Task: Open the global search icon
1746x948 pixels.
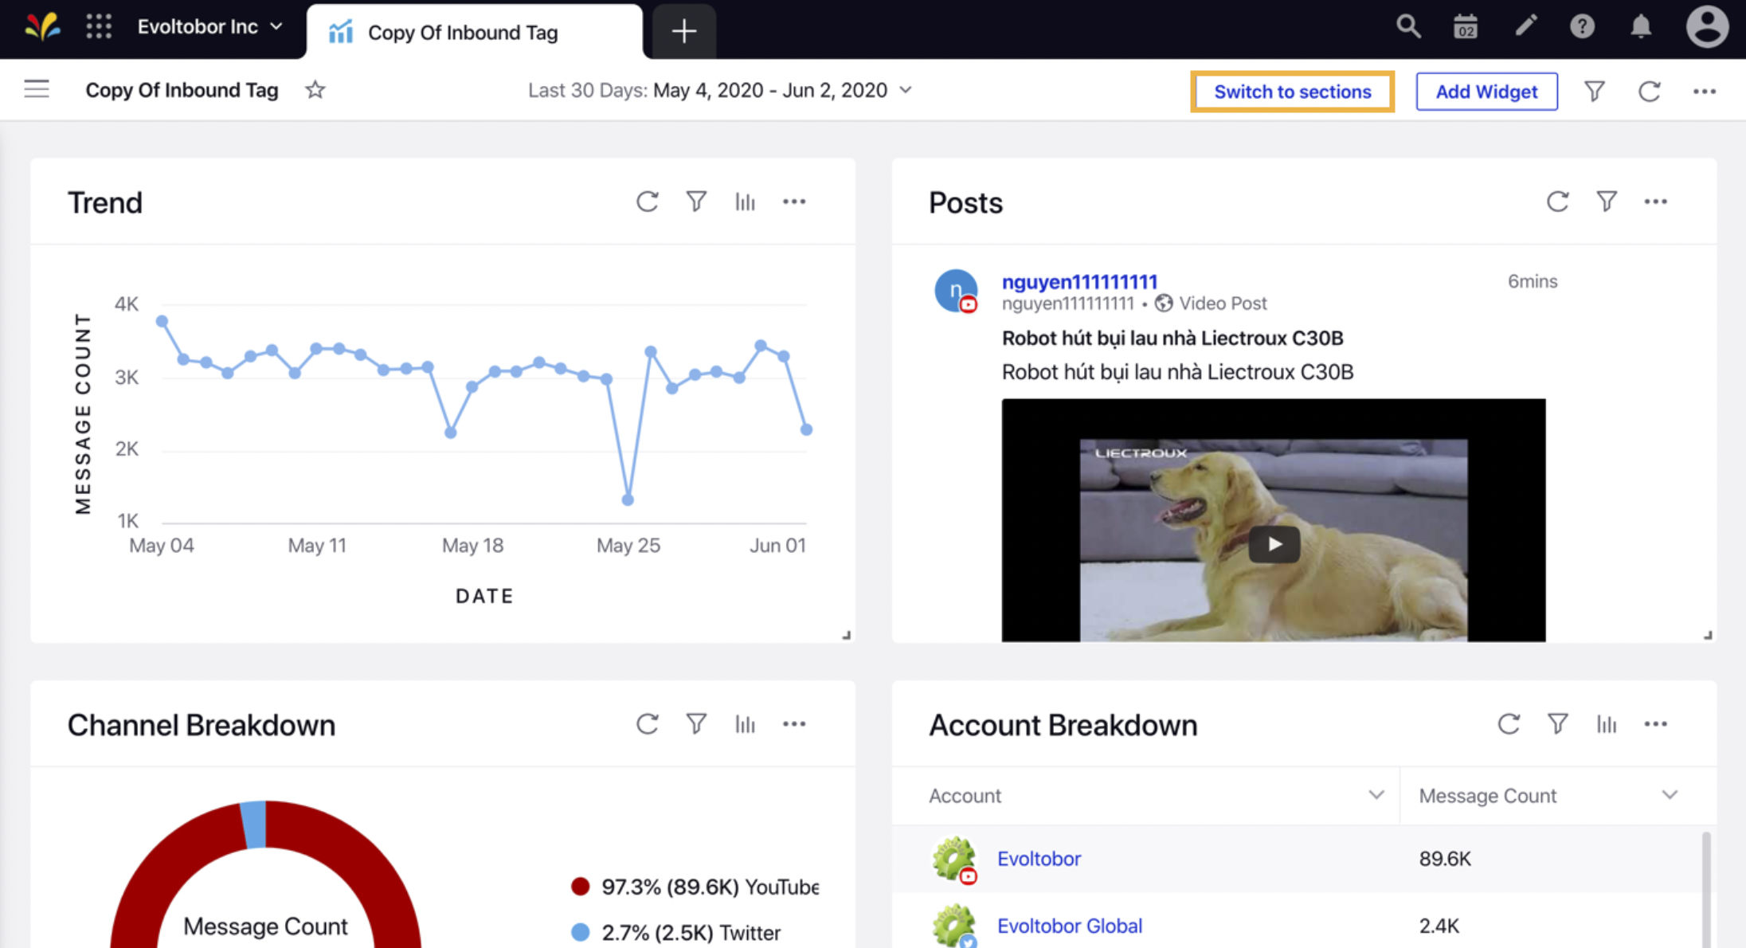Action: (x=1407, y=26)
